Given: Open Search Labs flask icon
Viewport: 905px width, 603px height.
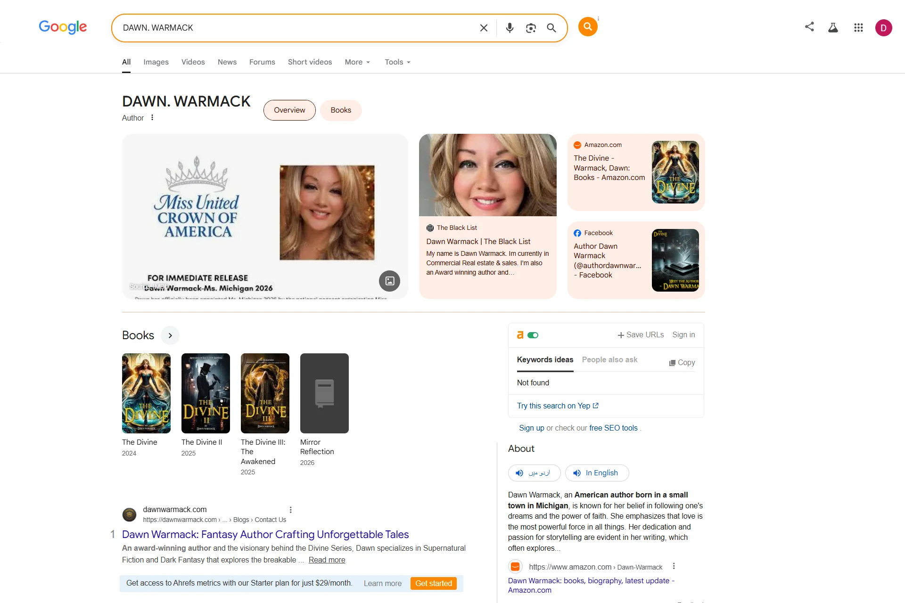Looking at the screenshot, I should pyautogui.click(x=833, y=28).
